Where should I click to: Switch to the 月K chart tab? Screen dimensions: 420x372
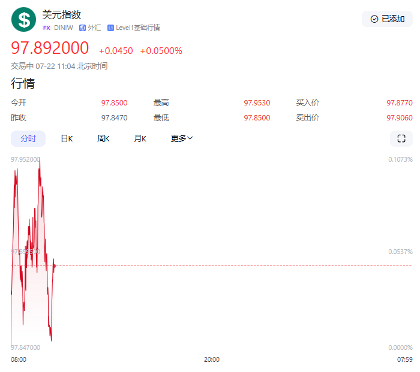click(x=140, y=138)
